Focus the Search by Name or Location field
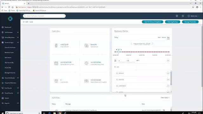Image resolution: width=203 pixels, height=114 pixels. [x=44, y=16]
